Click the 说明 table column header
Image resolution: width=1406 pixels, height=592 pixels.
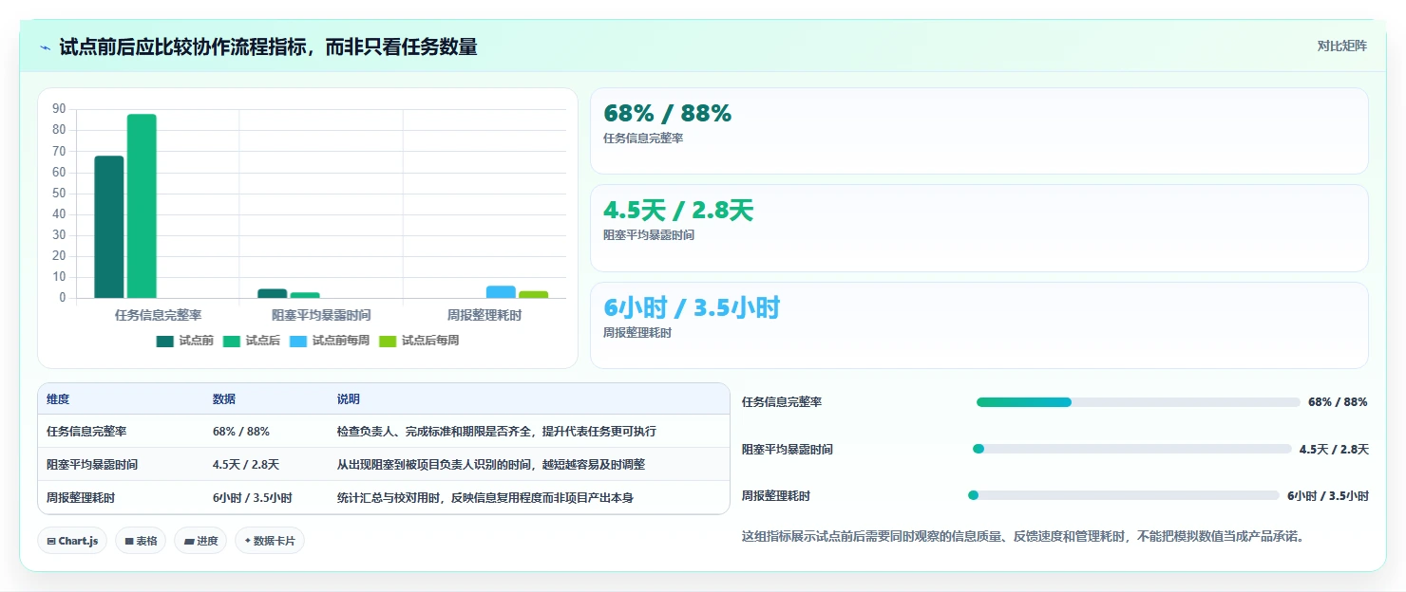pyautogui.click(x=349, y=399)
